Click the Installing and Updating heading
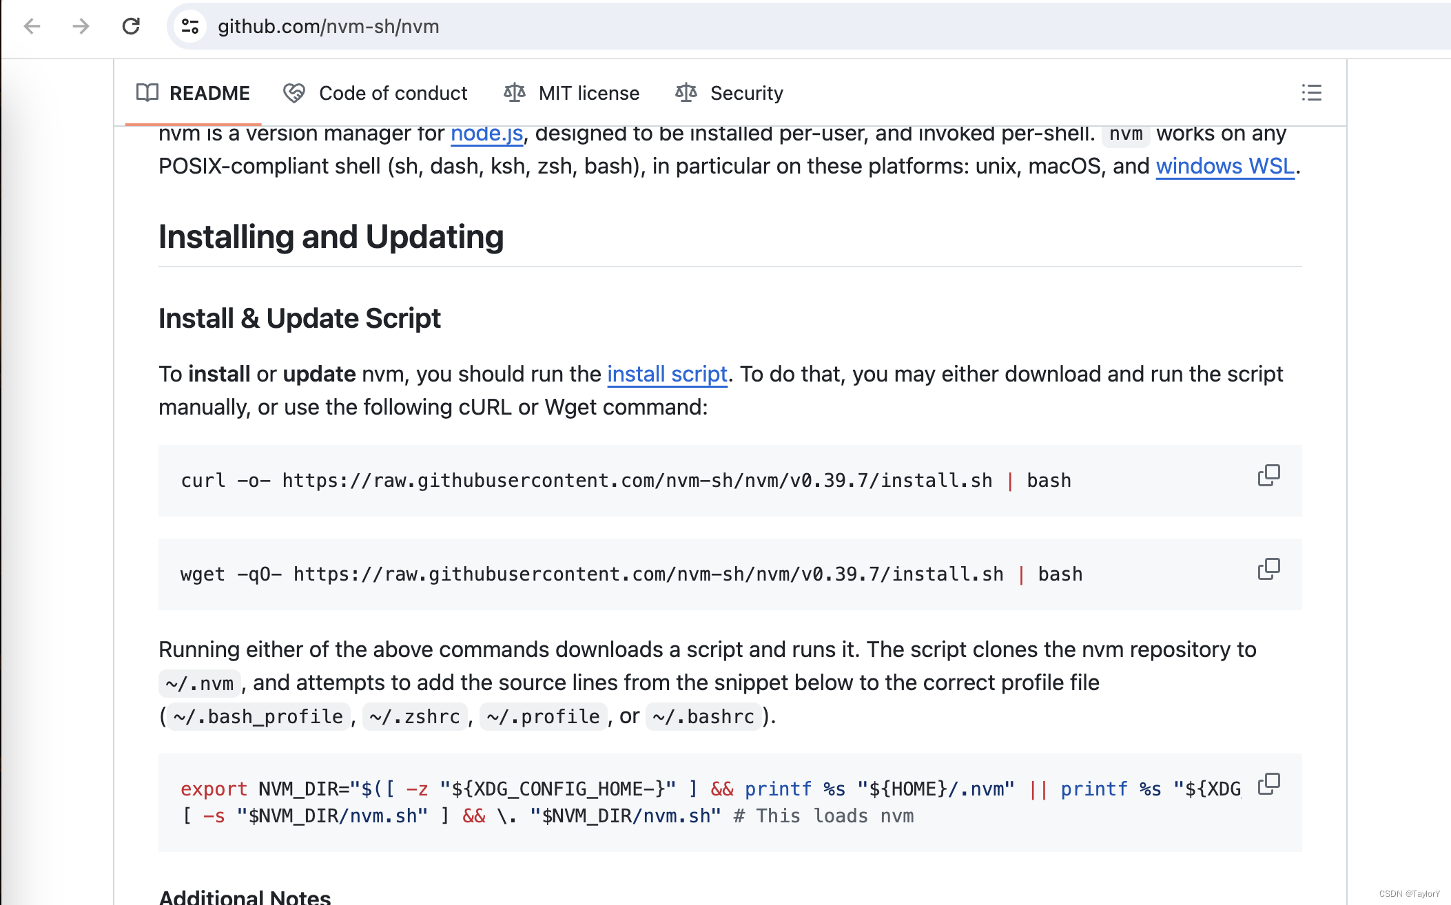The height and width of the screenshot is (905, 1451). click(331, 237)
